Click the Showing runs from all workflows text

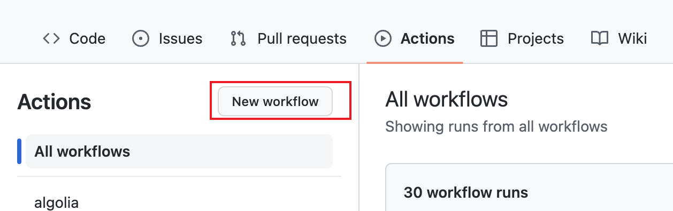[496, 127]
